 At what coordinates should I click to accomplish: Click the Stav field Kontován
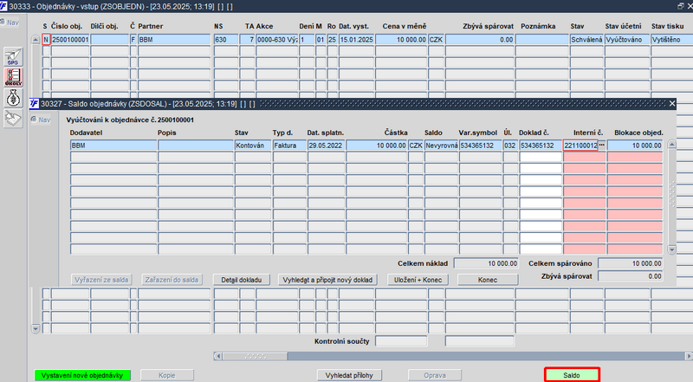pos(253,145)
